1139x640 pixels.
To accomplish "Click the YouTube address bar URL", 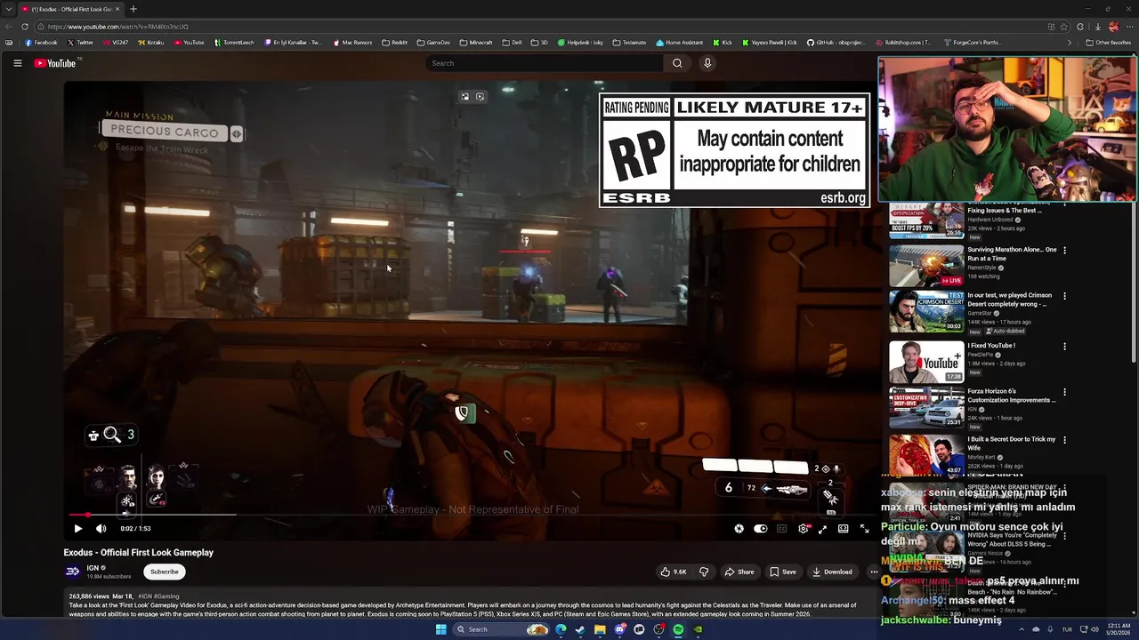I will click(117, 27).
